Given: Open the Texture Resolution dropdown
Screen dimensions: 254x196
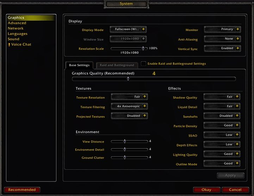Looking at the screenshot, I should coord(129,97).
